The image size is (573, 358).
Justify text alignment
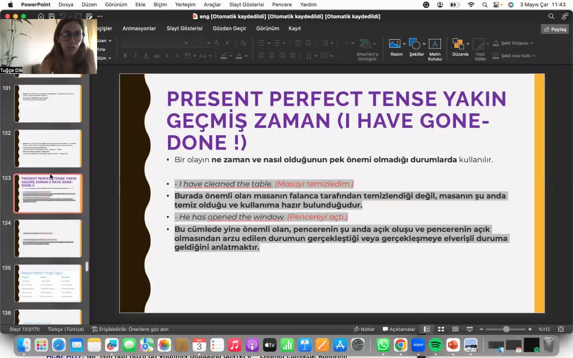tap(292, 56)
